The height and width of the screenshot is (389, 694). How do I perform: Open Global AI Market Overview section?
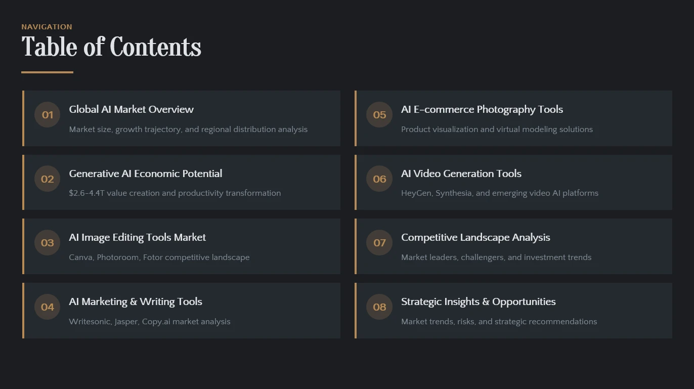pos(132,109)
